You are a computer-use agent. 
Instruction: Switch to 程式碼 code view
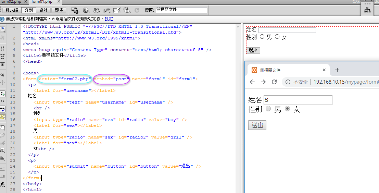coord(12,10)
